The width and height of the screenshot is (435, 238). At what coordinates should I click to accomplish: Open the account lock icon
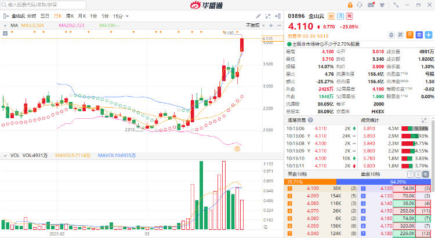tap(350, 5)
